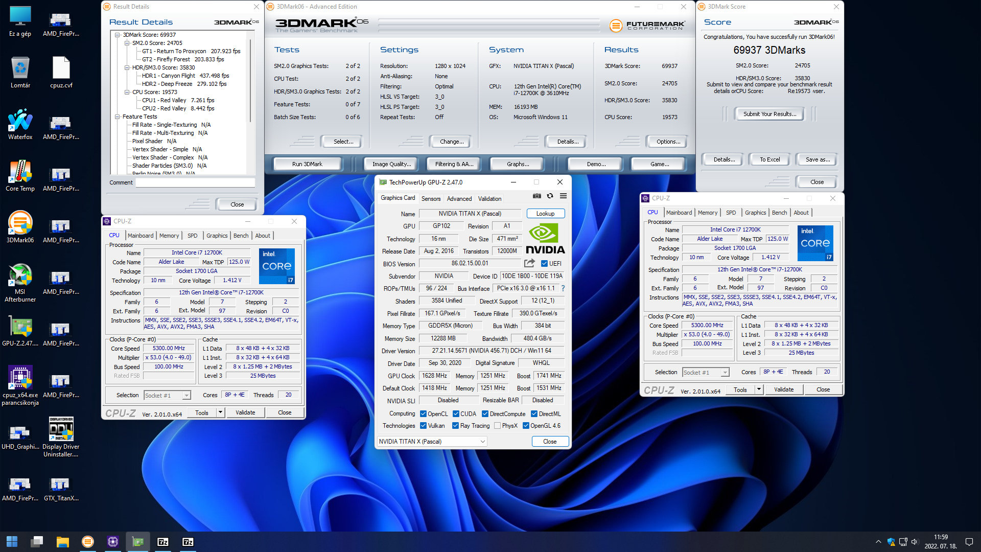981x552 pixels.
Task: Click the Run 3DMark button
Action: [x=307, y=164]
